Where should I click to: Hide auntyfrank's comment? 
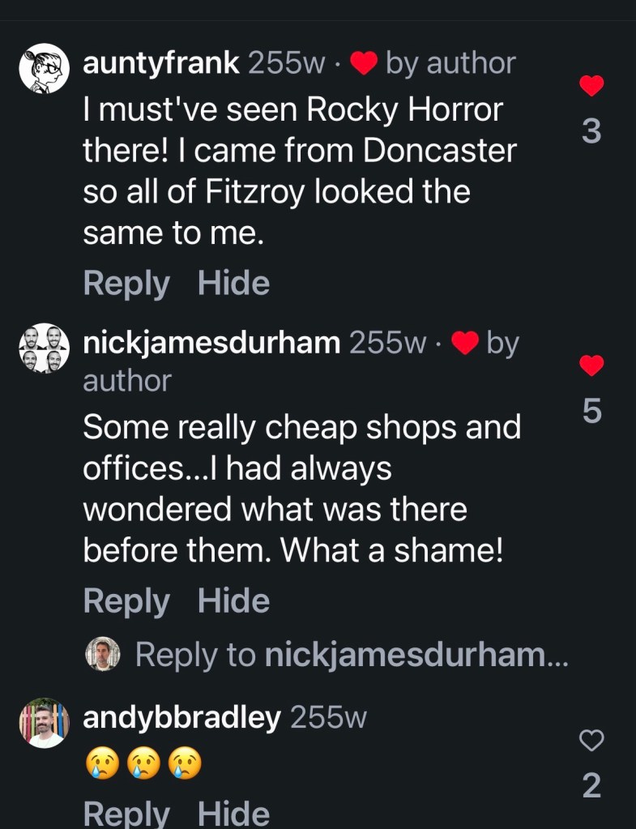(x=233, y=284)
